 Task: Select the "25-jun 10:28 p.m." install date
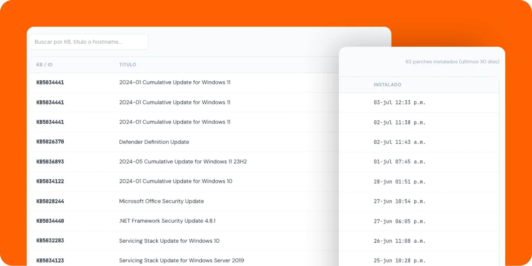click(x=399, y=261)
